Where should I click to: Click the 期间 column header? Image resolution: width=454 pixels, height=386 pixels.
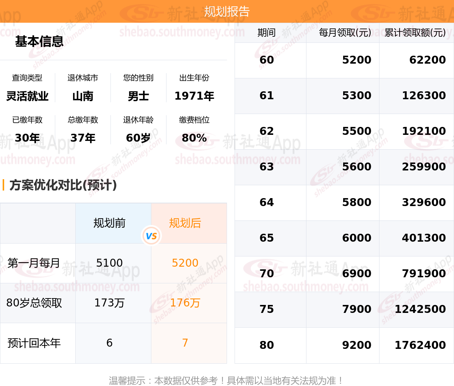(x=267, y=33)
